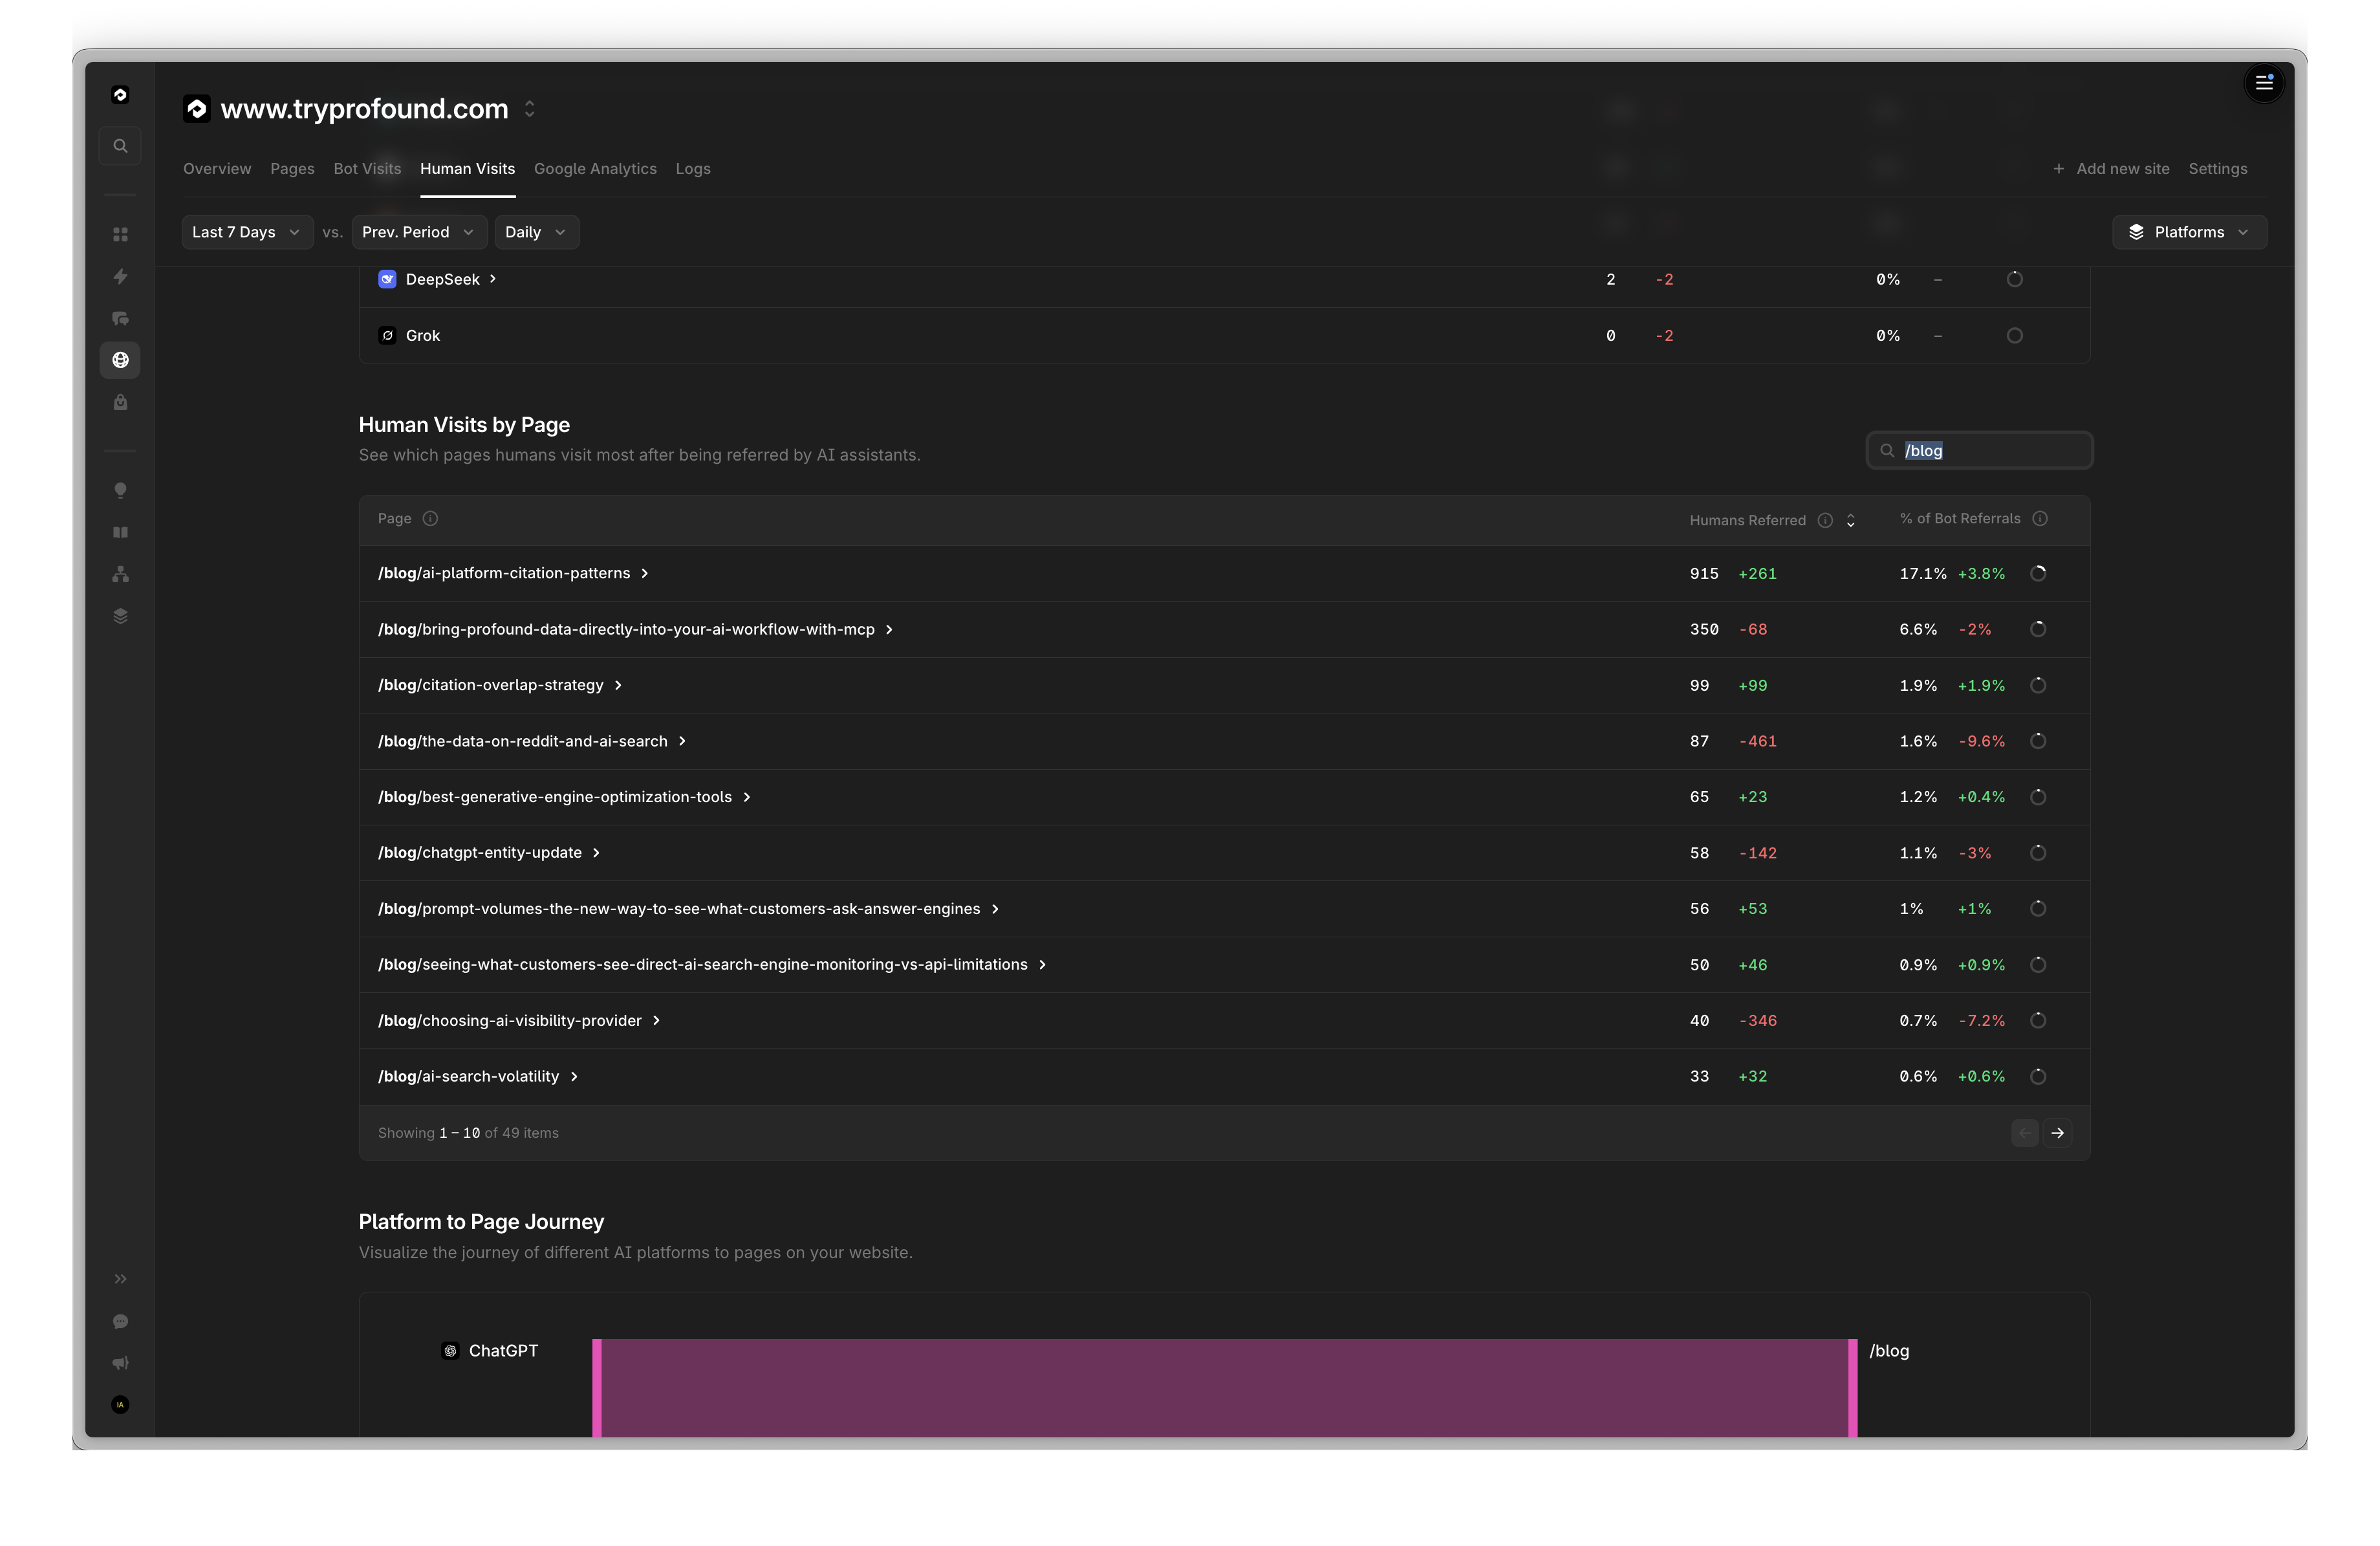Open the Platforms filter dropdown

pyautogui.click(x=2188, y=232)
